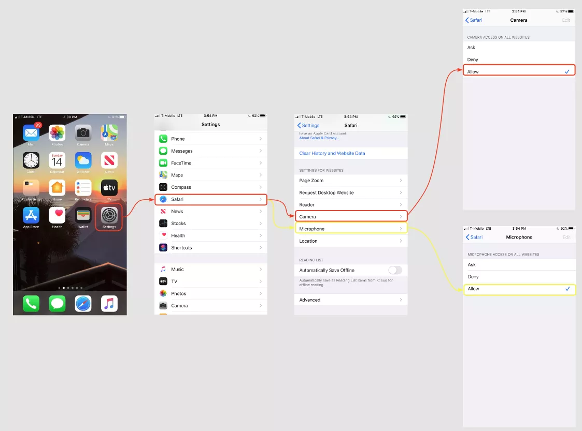Launch Music from the dock
Viewport: 582px width, 431px height.
(109, 304)
